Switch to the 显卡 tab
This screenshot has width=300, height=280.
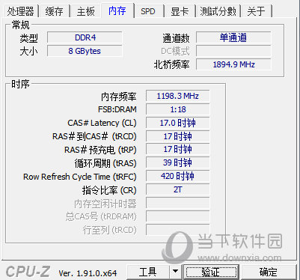tap(180, 11)
